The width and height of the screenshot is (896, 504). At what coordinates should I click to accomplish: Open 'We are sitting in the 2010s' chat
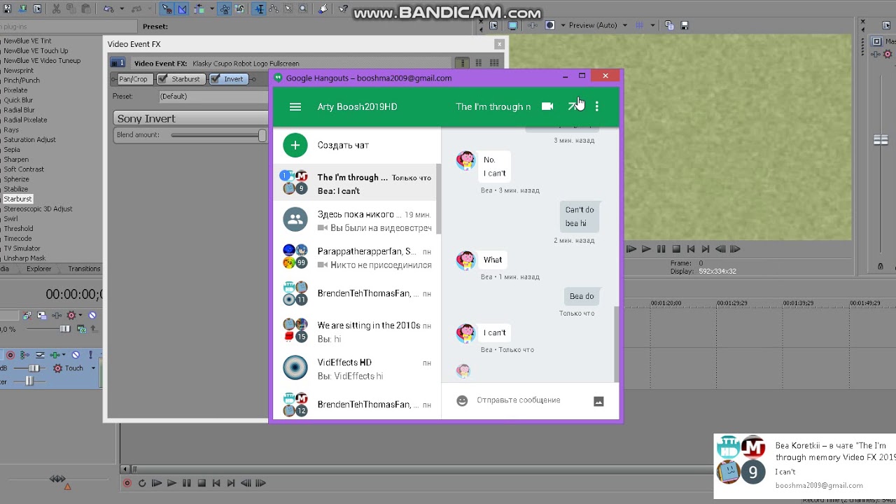(355, 332)
